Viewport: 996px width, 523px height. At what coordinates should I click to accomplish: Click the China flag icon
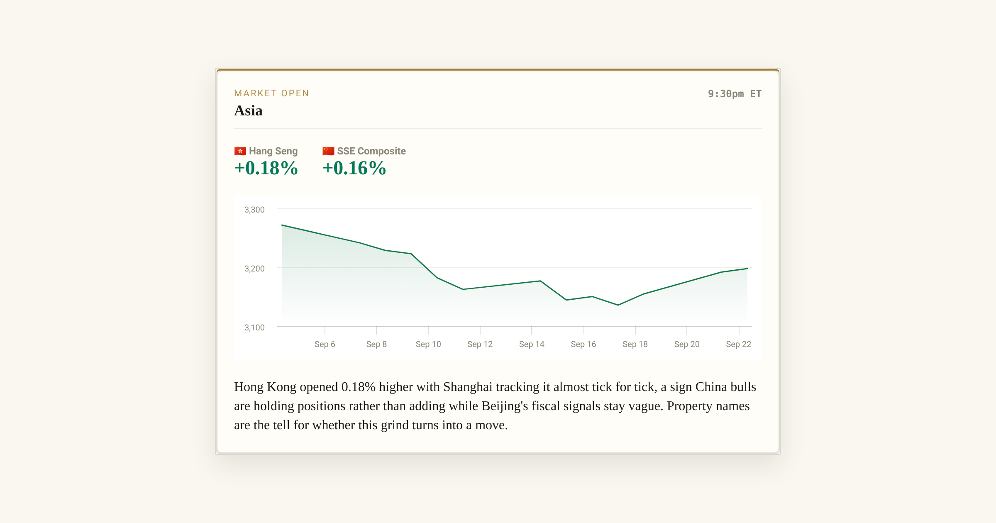pos(328,151)
